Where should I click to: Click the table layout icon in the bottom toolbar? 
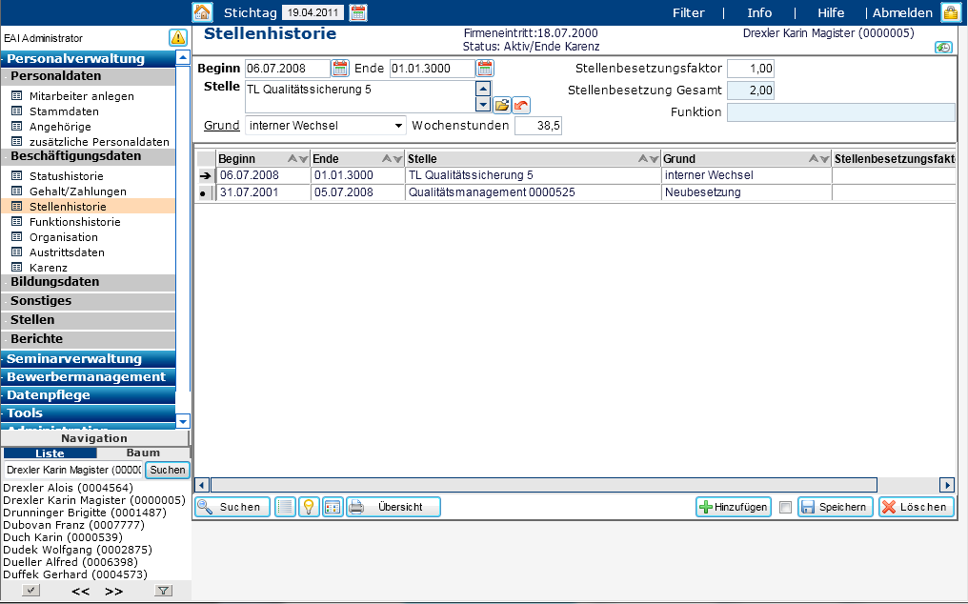[x=333, y=507]
